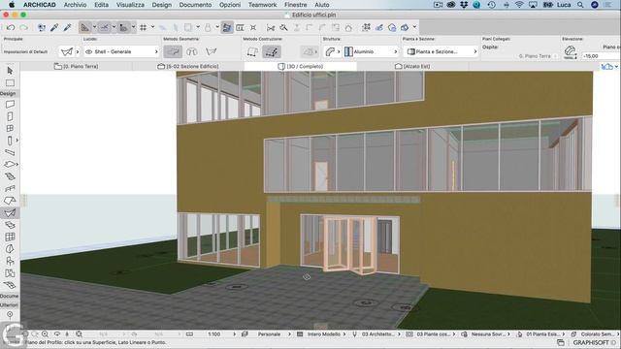
Task: Select the Zone tool
Action: (x=10, y=273)
